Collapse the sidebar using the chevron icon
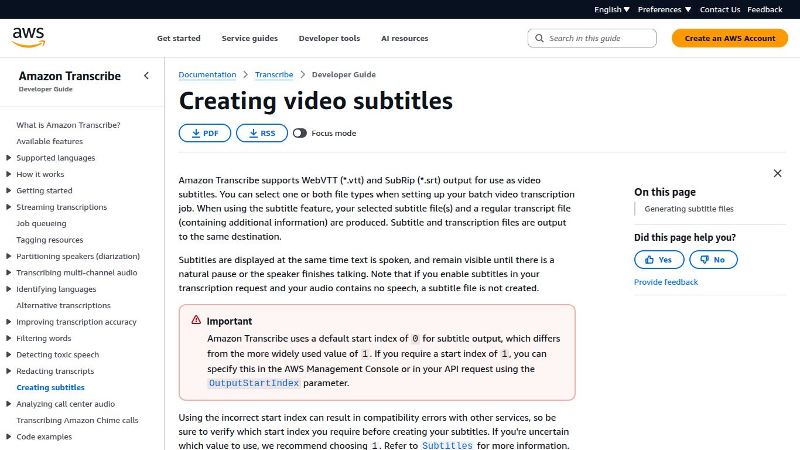 pyautogui.click(x=146, y=75)
